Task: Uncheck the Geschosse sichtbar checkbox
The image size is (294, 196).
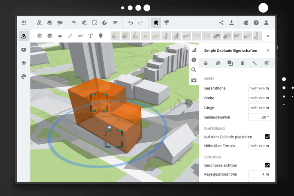Action: click(267, 165)
